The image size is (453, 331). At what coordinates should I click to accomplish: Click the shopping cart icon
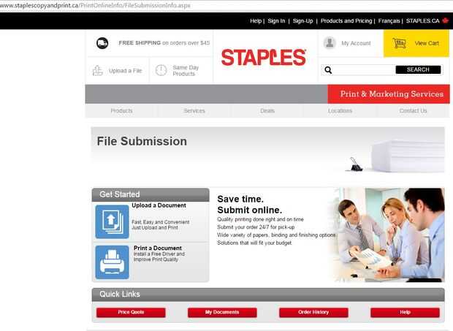[x=399, y=43]
